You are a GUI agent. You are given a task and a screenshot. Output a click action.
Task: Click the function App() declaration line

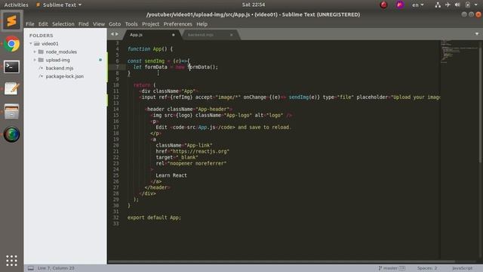(150, 49)
